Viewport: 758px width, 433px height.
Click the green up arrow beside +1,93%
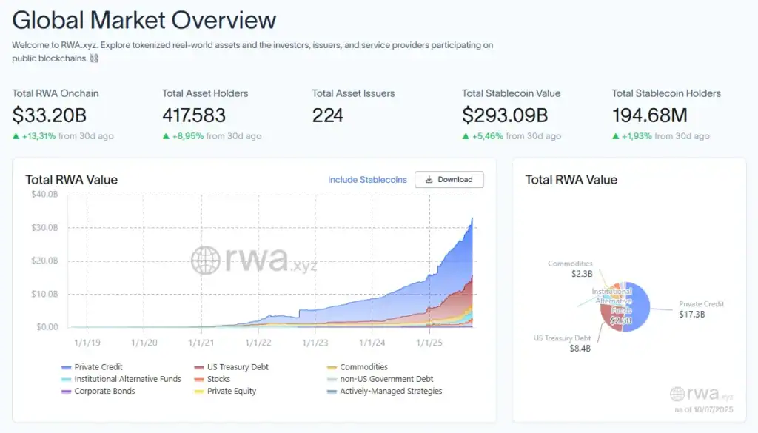coord(616,136)
